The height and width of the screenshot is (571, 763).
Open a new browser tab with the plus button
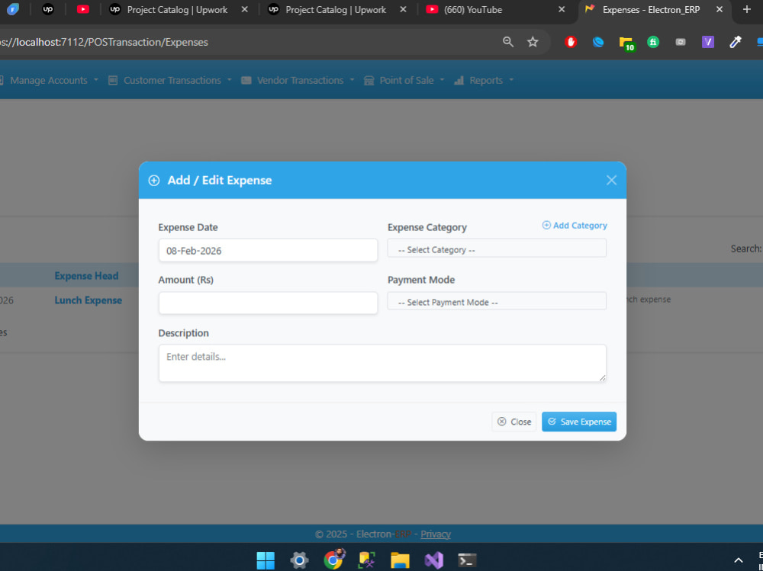[x=746, y=9]
